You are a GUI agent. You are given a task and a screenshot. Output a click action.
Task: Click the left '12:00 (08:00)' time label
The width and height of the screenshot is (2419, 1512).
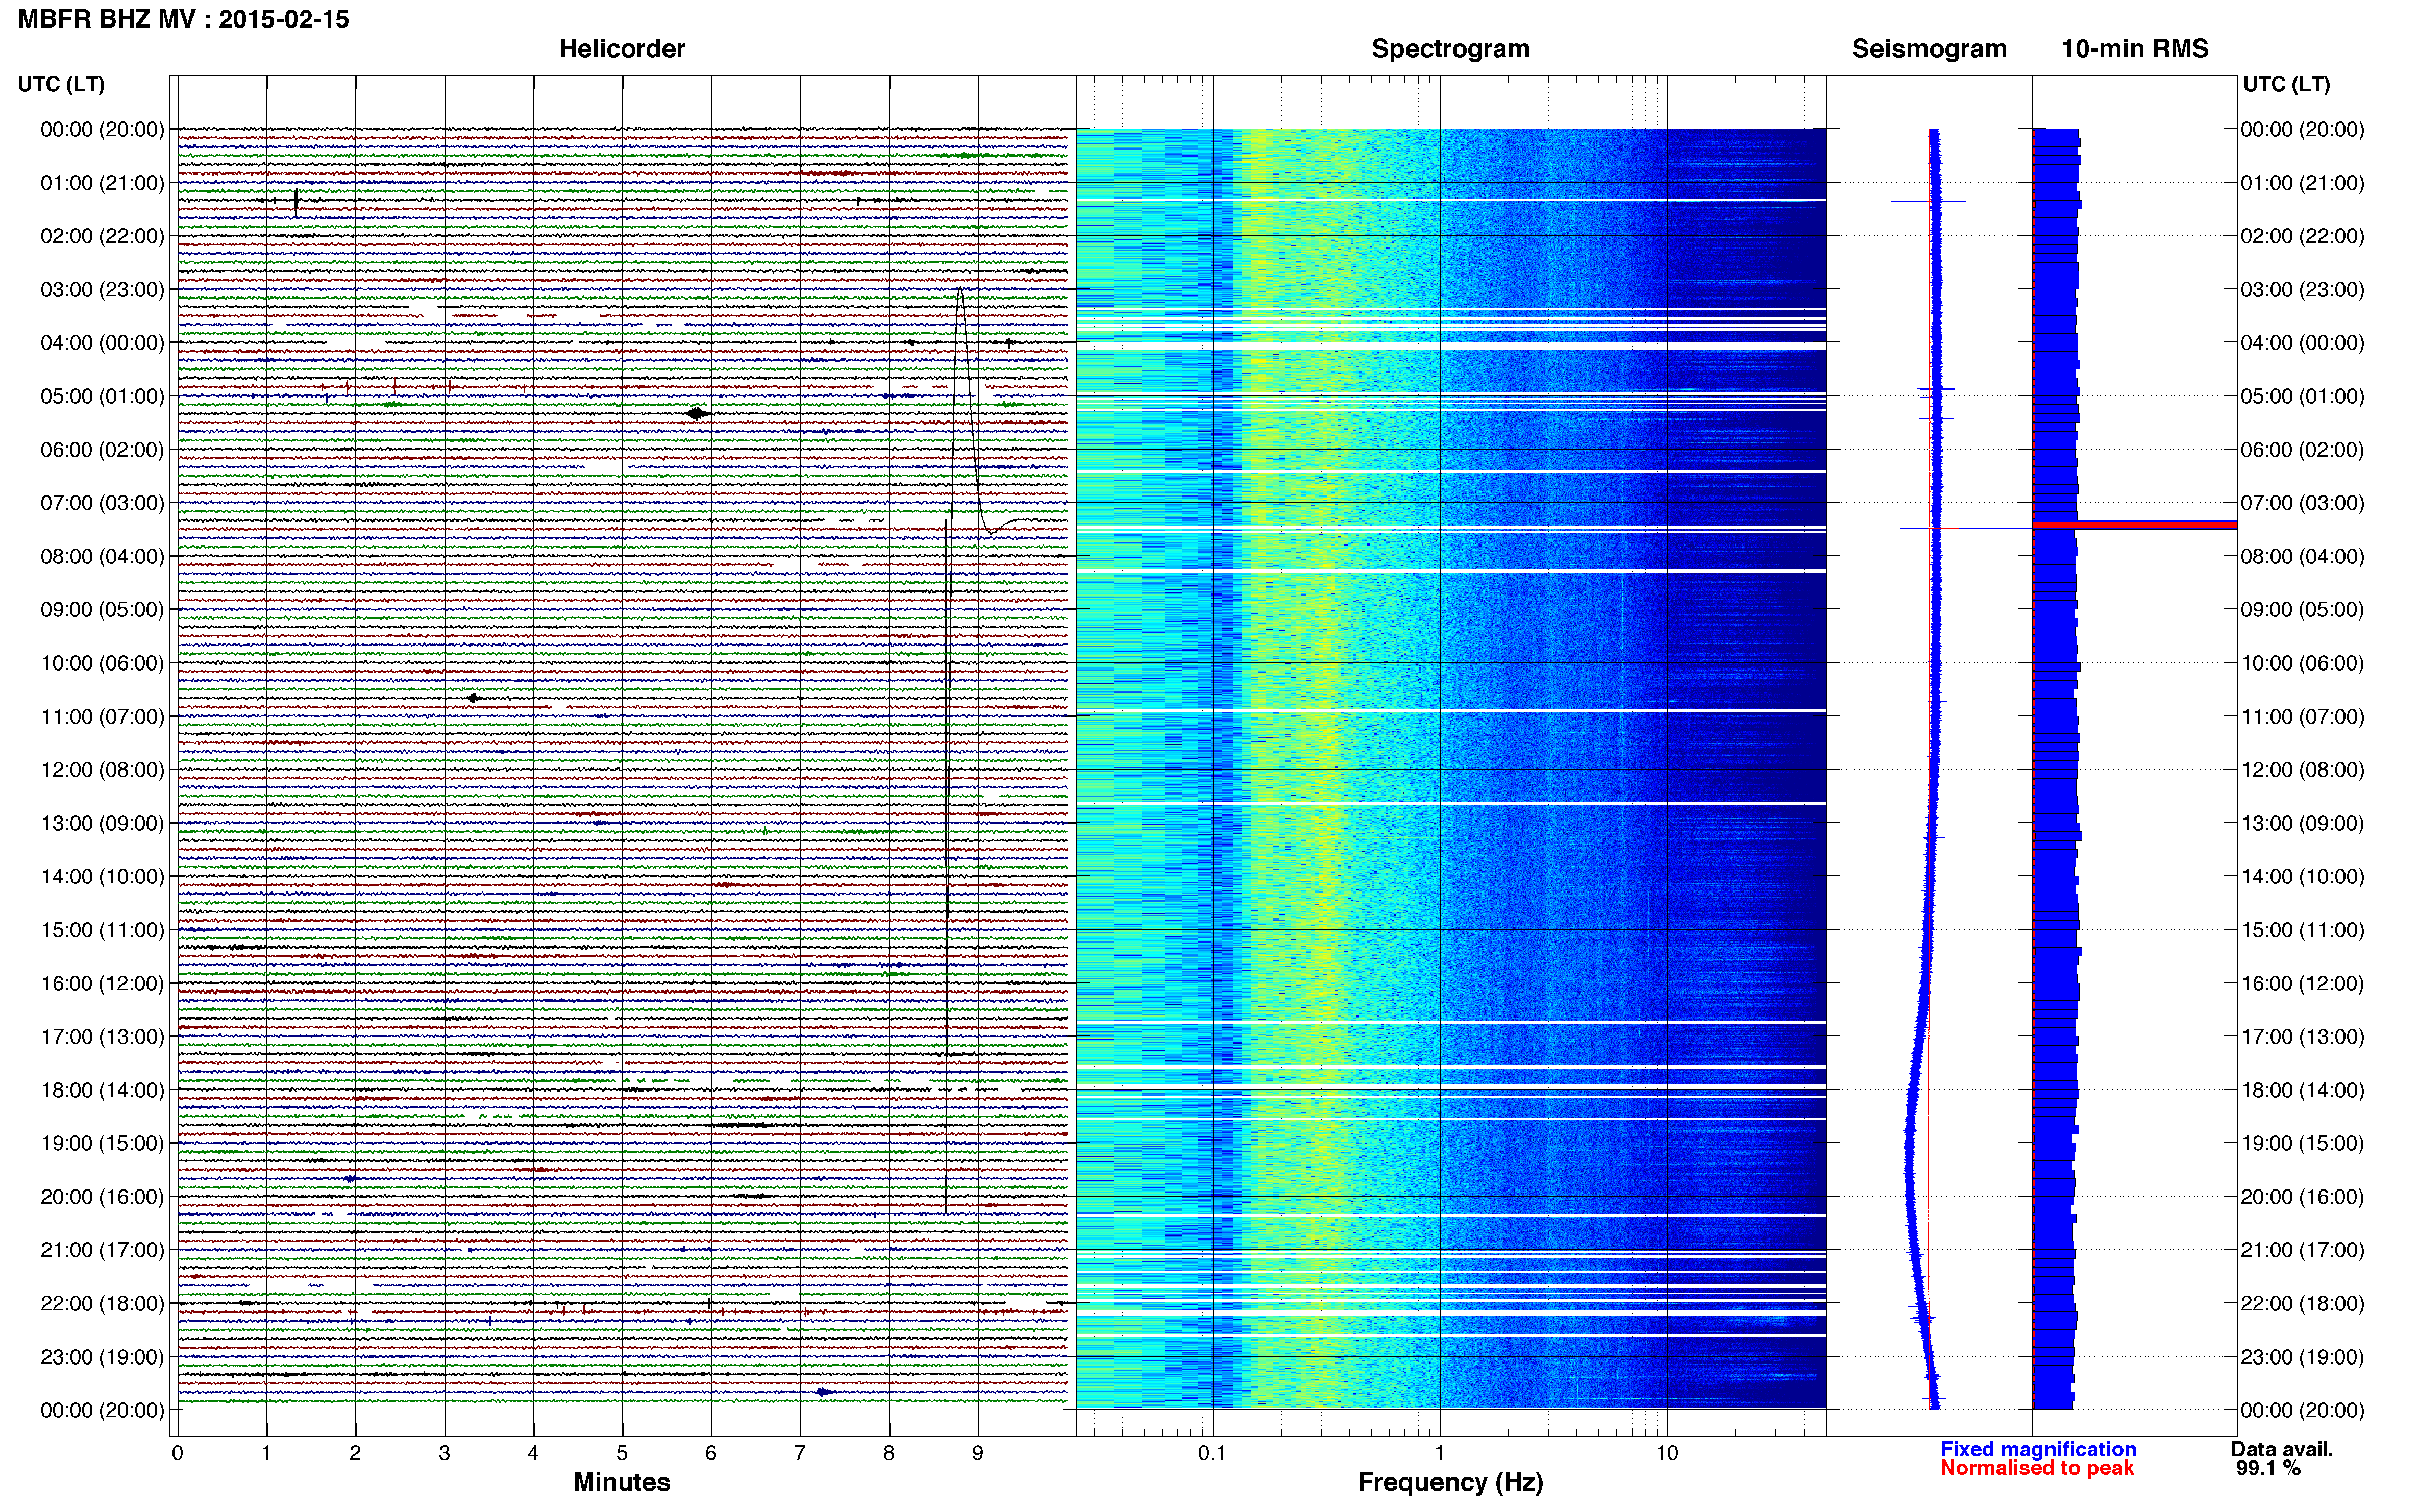coord(102,769)
